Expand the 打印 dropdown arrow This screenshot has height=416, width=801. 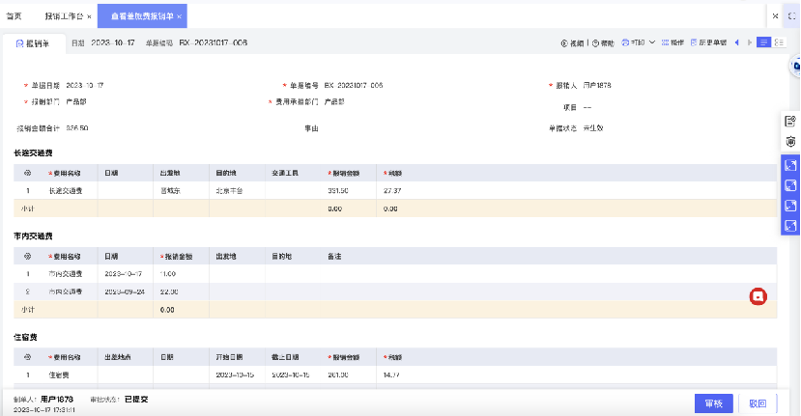(x=652, y=42)
